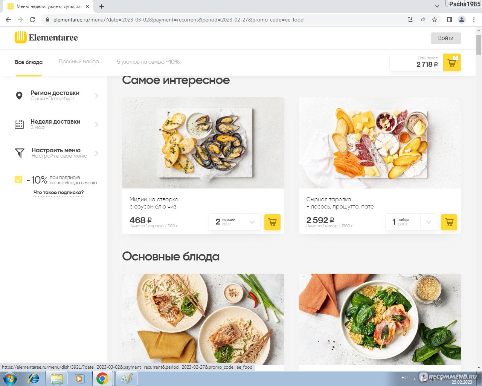Viewport: 482px width, 386px height.
Task: Toggle the browser side panel
Action: click(x=449, y=20)
